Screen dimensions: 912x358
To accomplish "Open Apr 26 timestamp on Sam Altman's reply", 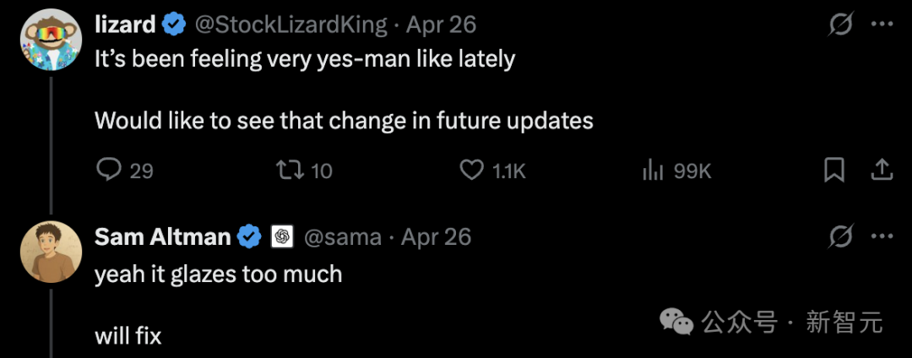I will pyautogui.click(x=437, y=236).
